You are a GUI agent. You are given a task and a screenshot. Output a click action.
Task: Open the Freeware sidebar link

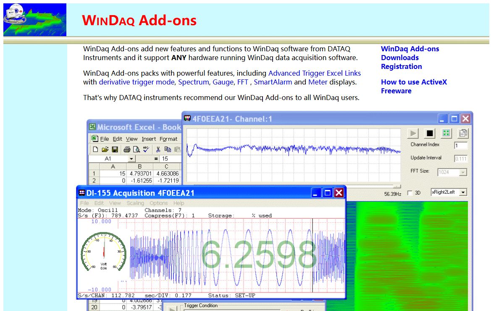click(396, 91)
